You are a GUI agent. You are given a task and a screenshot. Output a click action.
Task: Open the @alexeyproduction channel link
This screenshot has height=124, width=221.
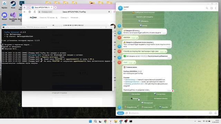click(x=132, y=82)
